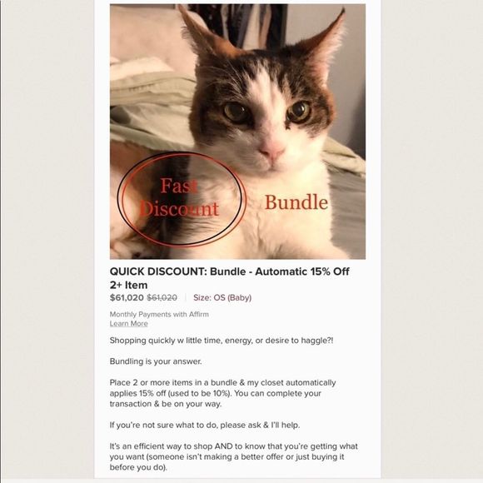Select the current $61,020 price
The width and height of the screenshot is (483, 483).
click(127, 297)
